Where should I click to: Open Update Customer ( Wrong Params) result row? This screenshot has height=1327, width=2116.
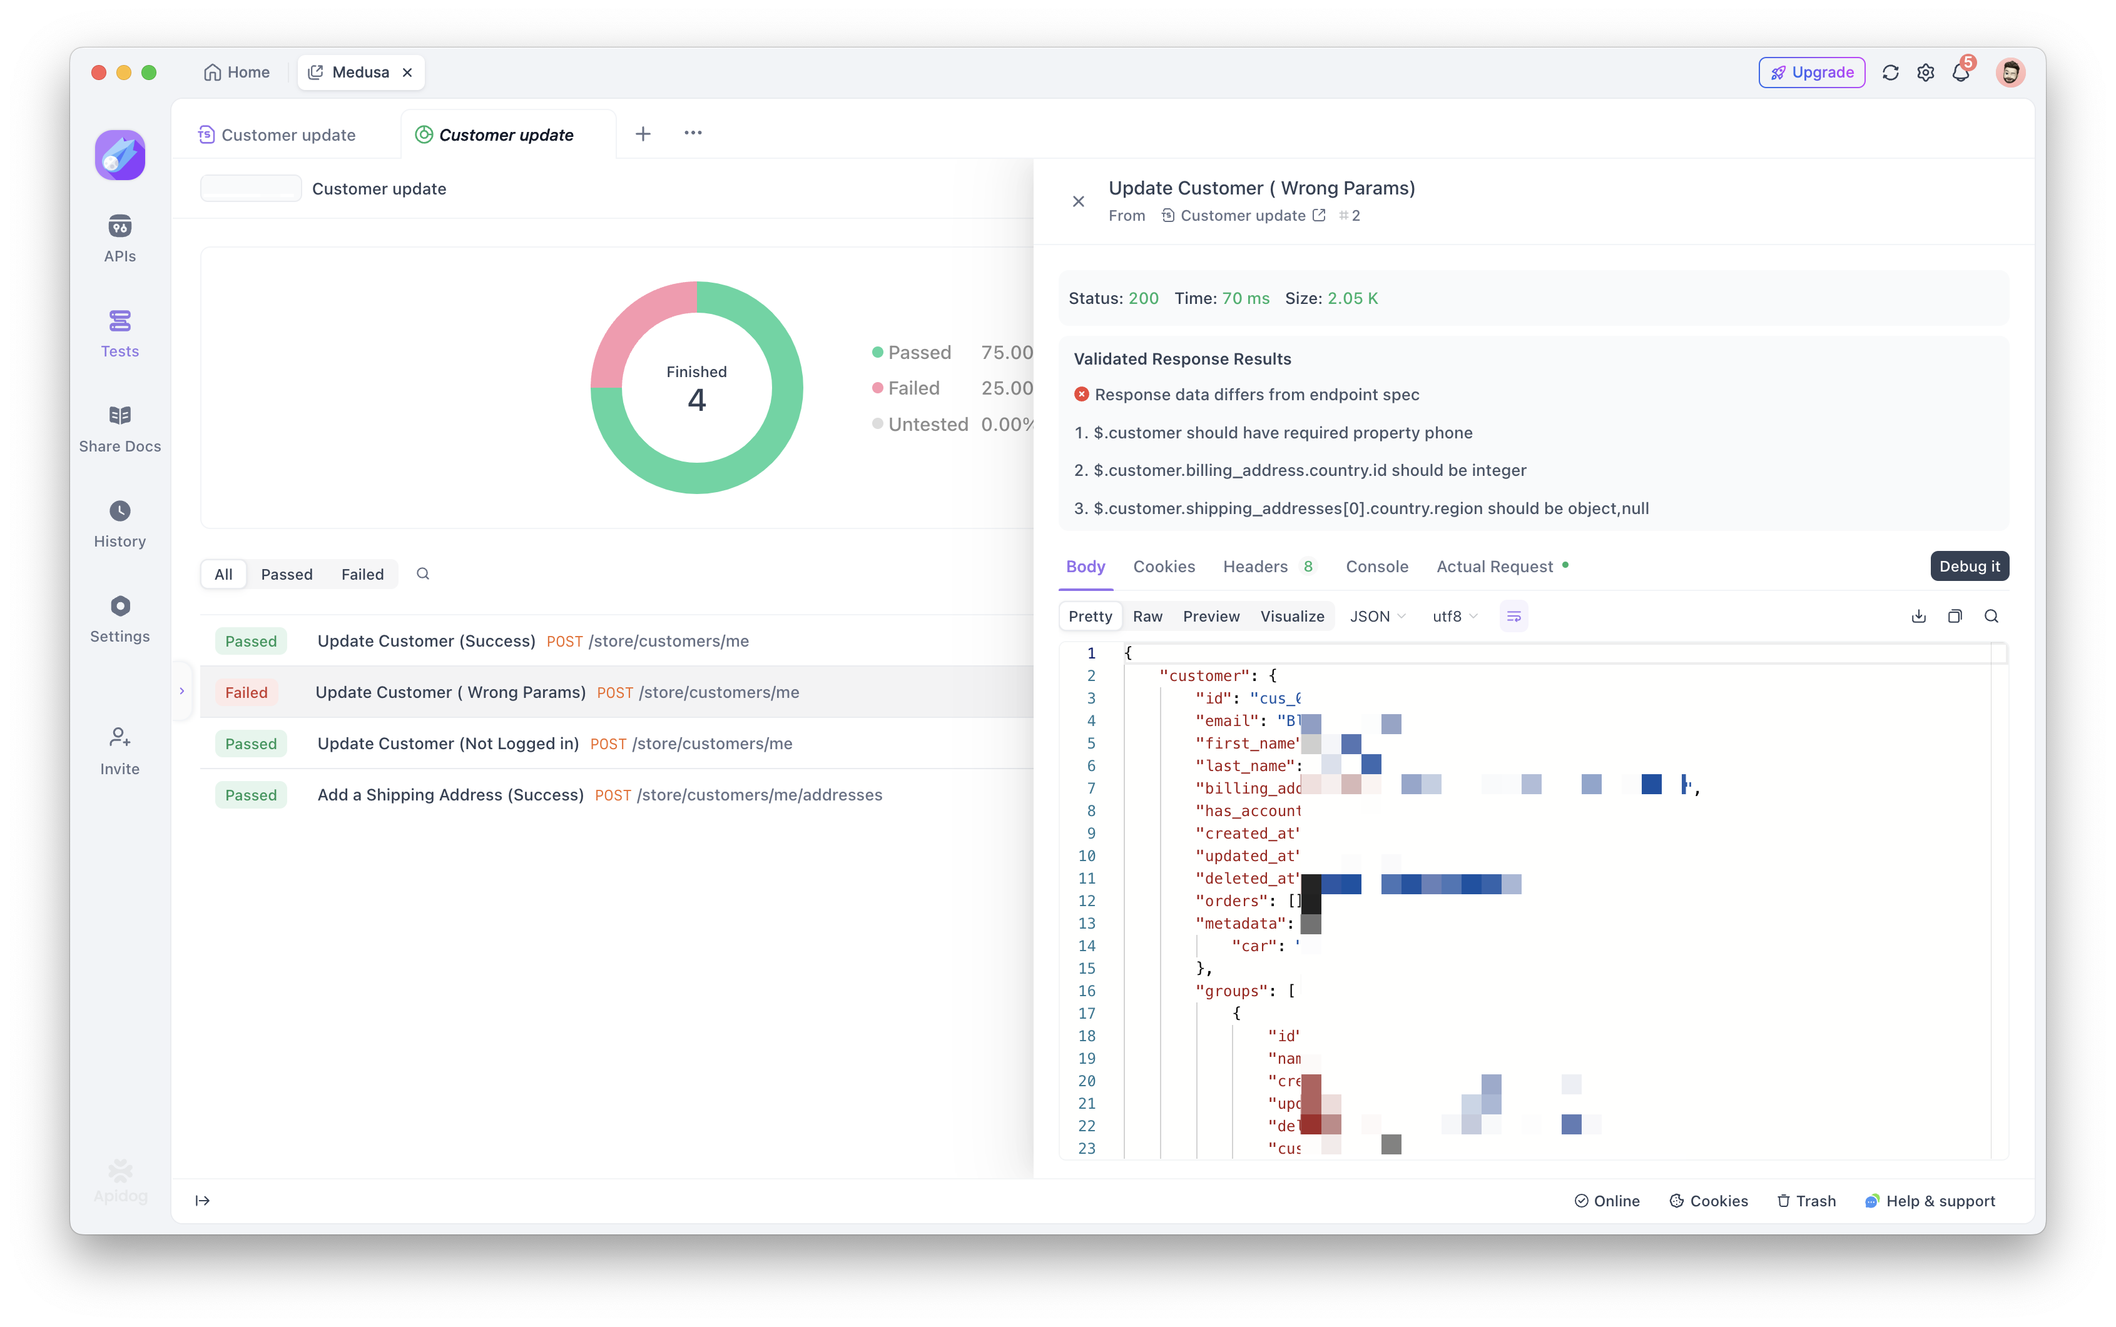tap(616, 692)
